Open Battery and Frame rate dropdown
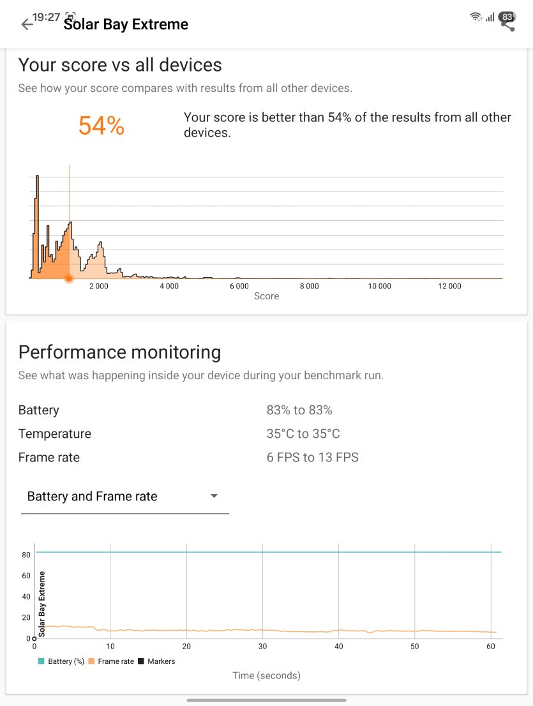Image resolution: width=533 pixels, height=706 pixels. [x=124, y=496]
